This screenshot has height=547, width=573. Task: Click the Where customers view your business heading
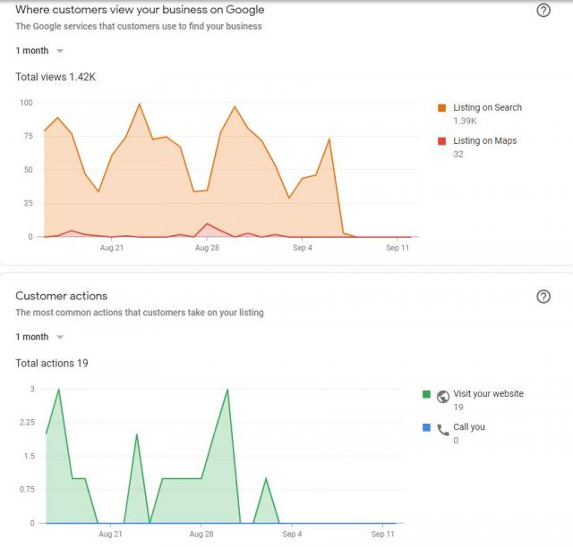[140, 10]
